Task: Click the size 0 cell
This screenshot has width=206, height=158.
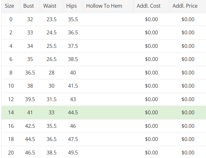Action: [11, 19]
